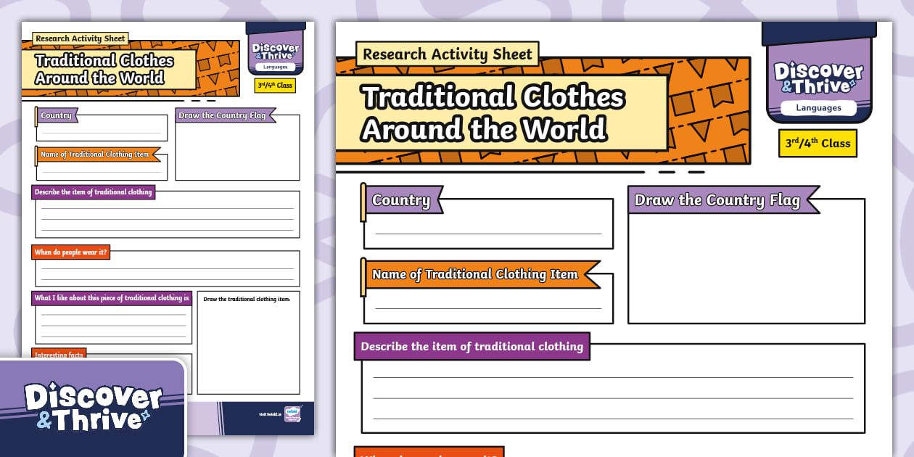Click the orange bunting banner decoration
Screen dimensions: 914x457
(707, 109)
